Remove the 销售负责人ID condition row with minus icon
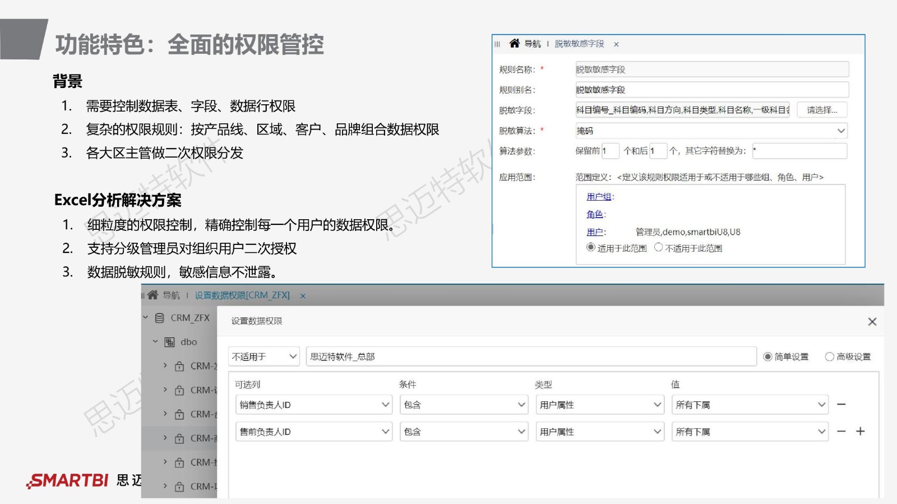This screenshot has height=504, width=897. (841, 404)
